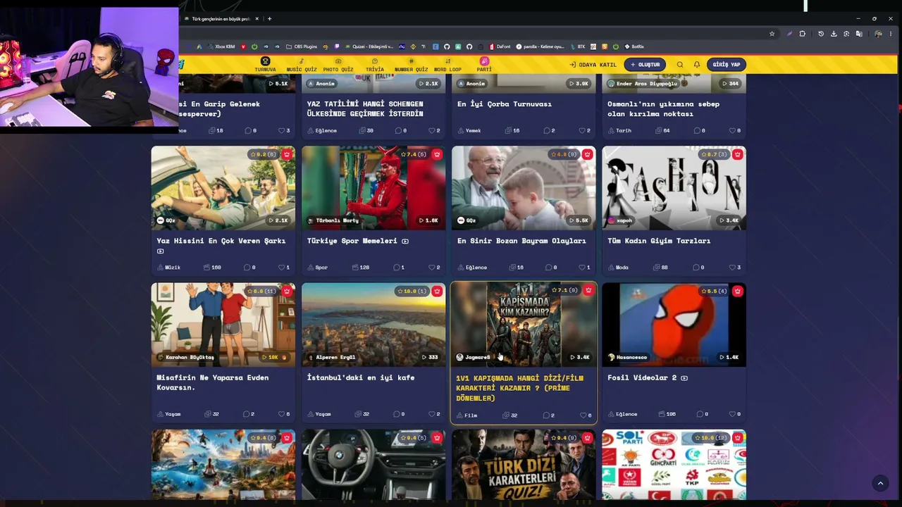Open the Müzik category tag
Screen dimensions: 902x507
tap(169, 268)
